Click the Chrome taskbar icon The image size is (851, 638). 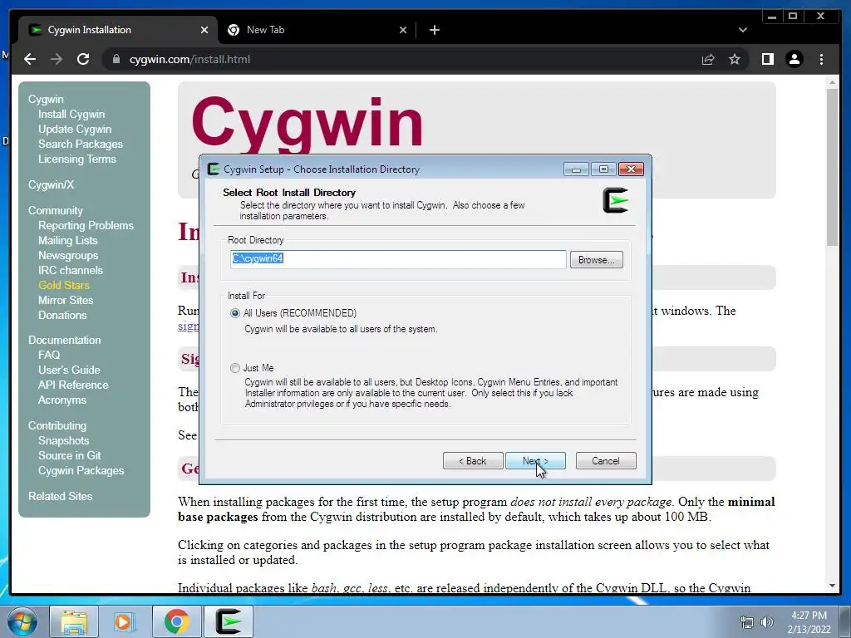tap(176, 621)
